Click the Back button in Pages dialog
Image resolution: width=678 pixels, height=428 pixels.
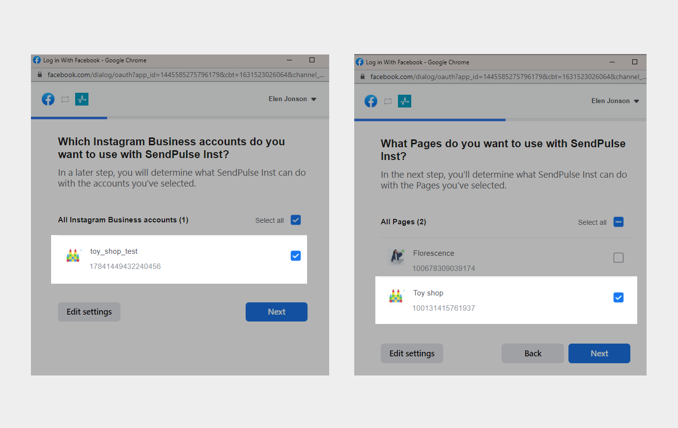click(x=533, y=353)
